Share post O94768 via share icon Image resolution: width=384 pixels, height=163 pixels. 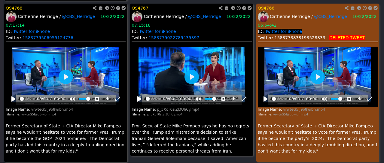click(95, 8)
